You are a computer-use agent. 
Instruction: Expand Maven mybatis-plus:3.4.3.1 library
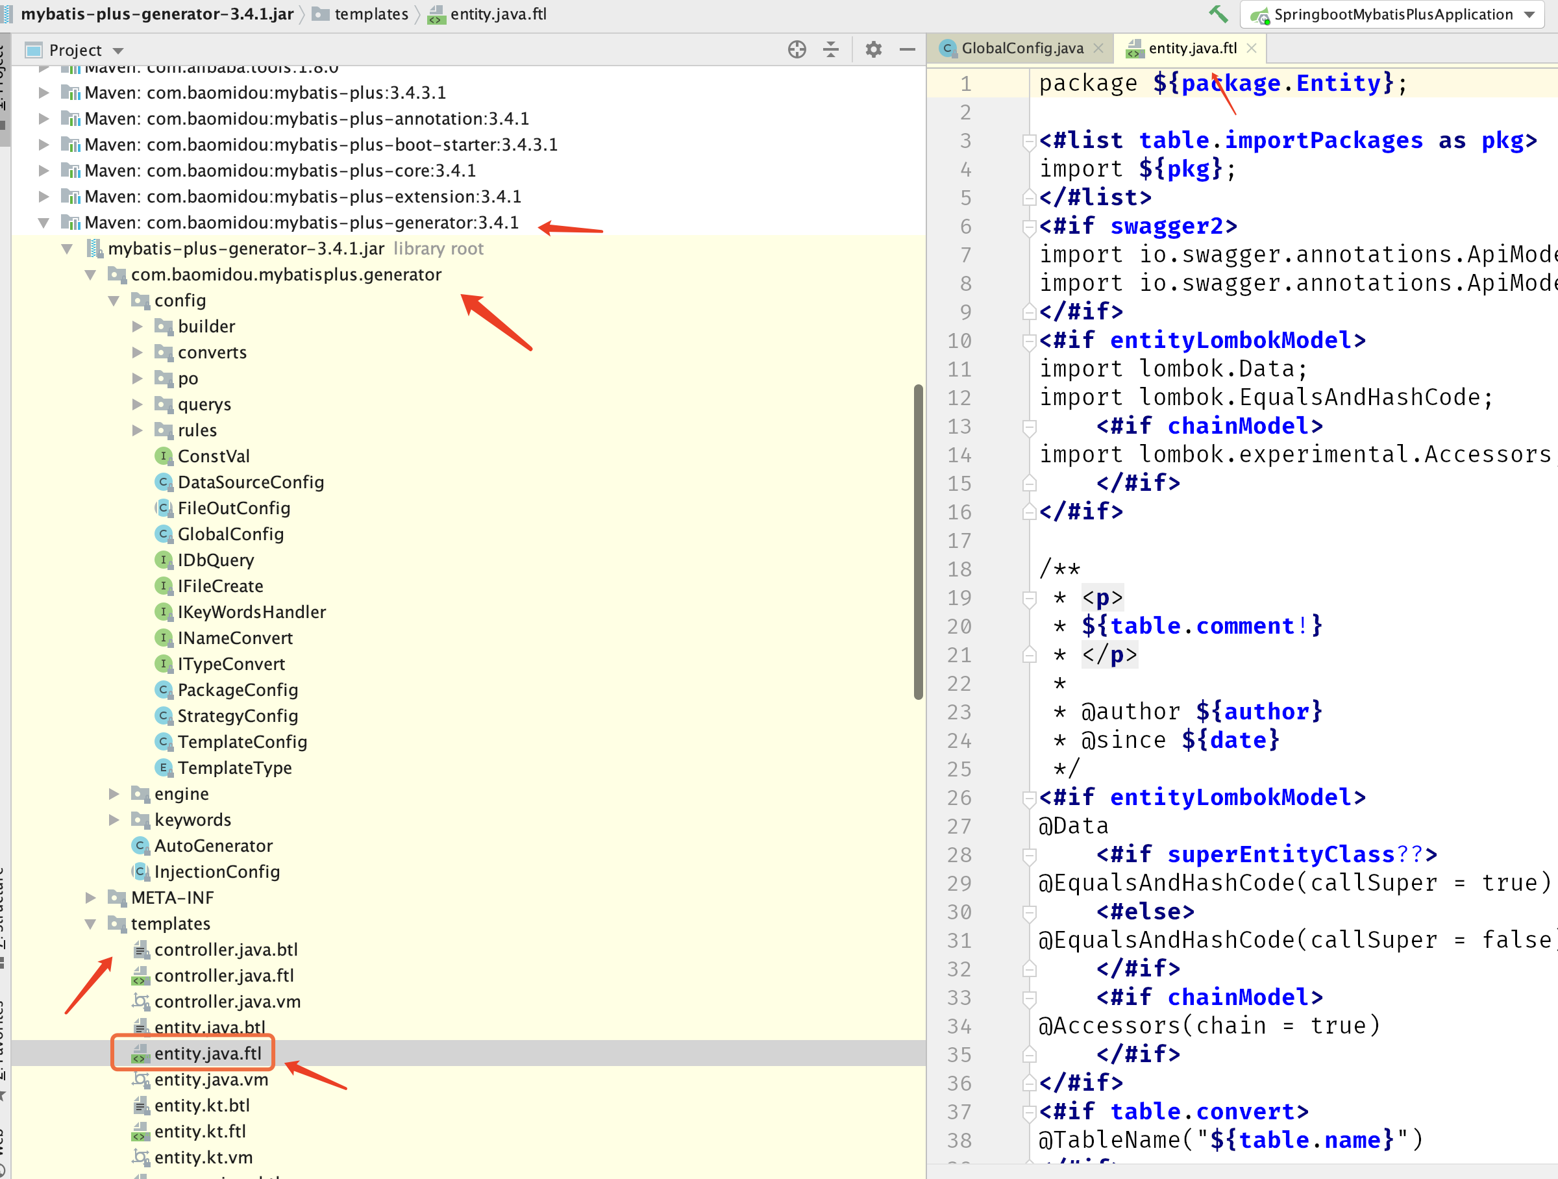43,92
